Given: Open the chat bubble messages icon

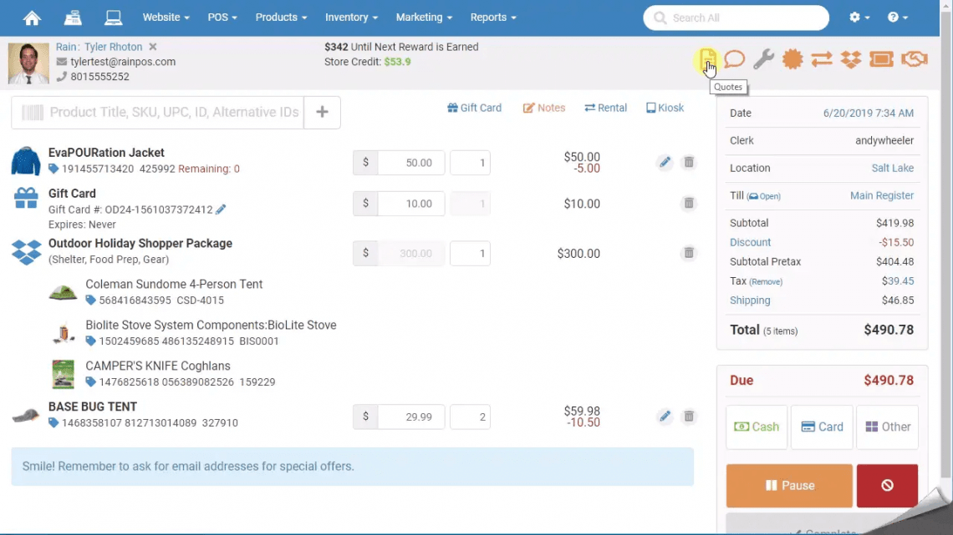Looking at the screenshot, I should click(x=735, y=59).
